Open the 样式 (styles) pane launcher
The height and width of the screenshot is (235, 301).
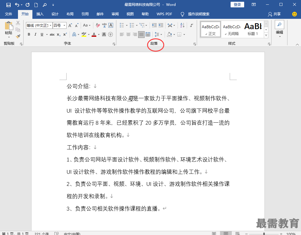(269, 44)
